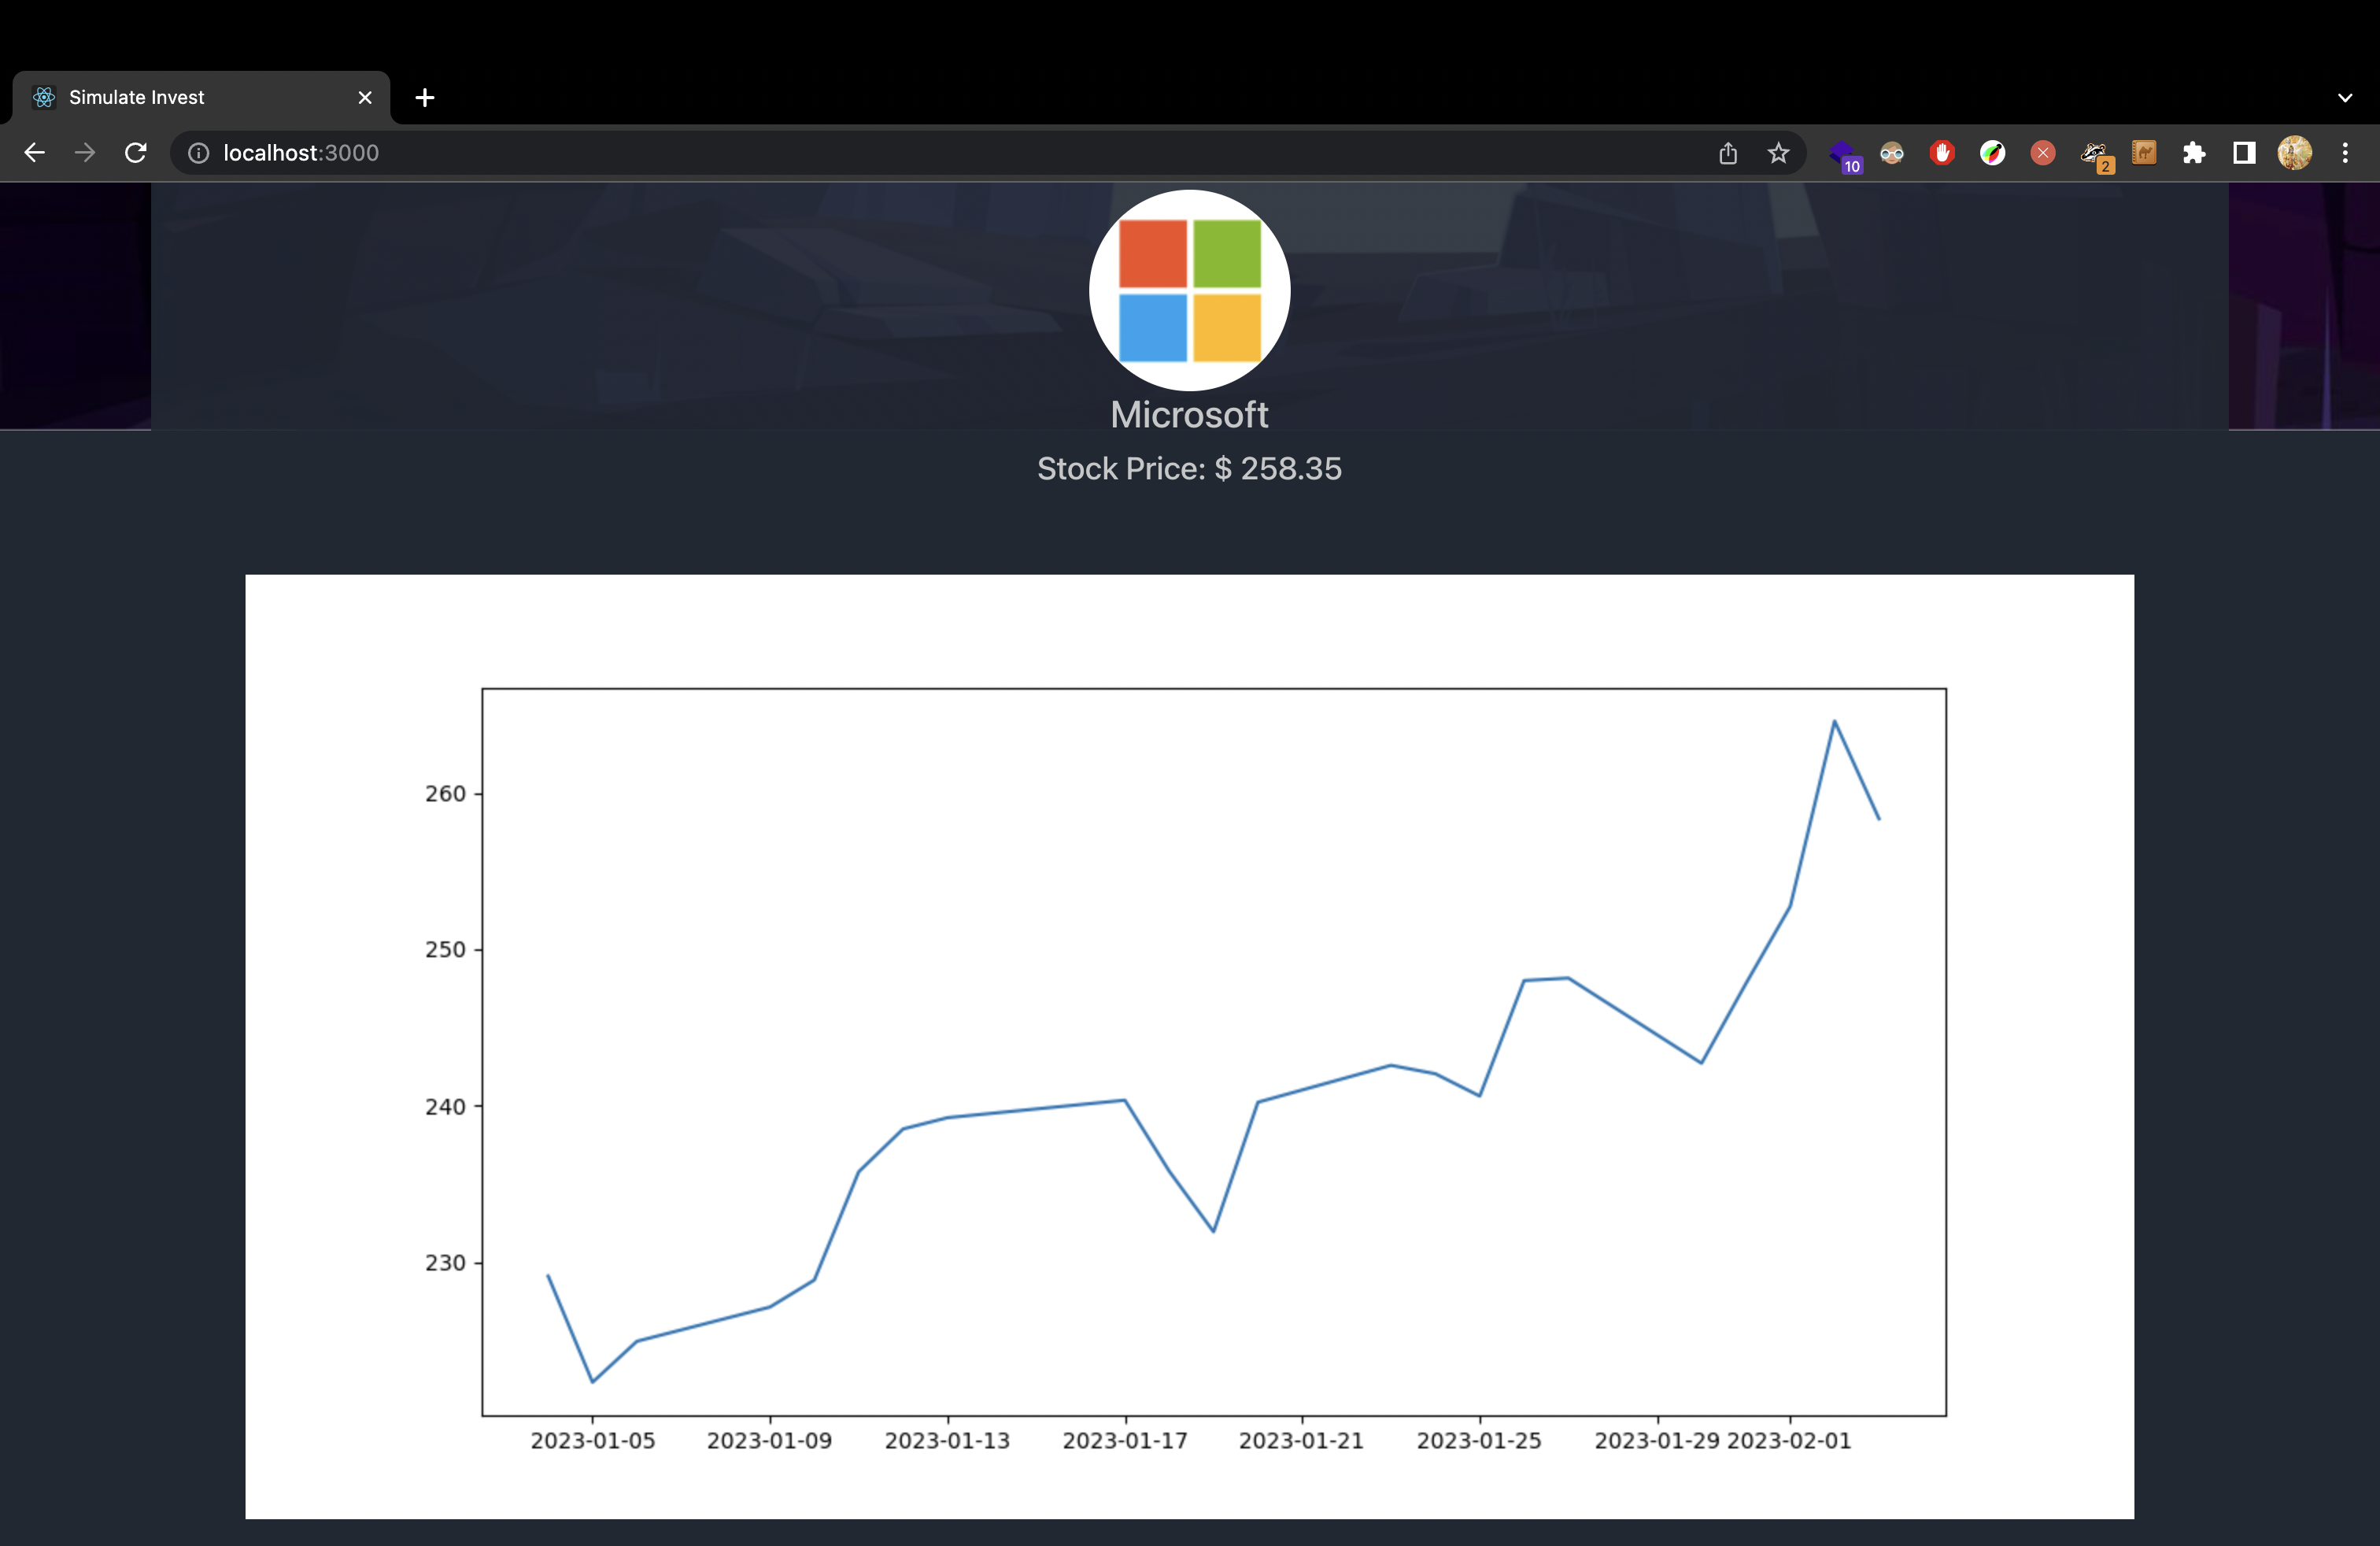Viewport: 2380px width, 1546px height.
Task: Open the puzzle-piece Extensions menu
Action: (2194, 153)
